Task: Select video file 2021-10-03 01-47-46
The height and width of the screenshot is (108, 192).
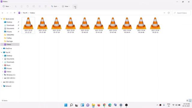Action: [113, 25]
